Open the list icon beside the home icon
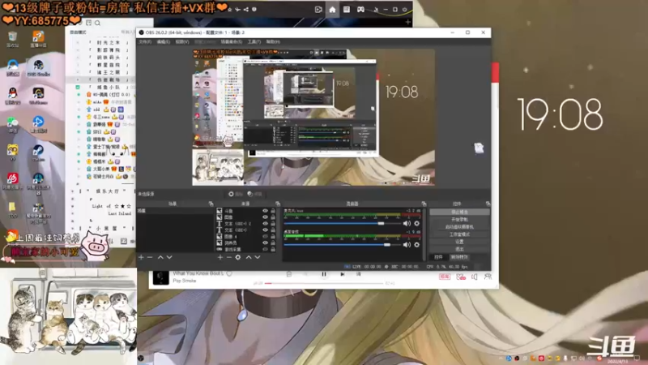The width and height of the screenshot is (648, 365). (347, 10)
